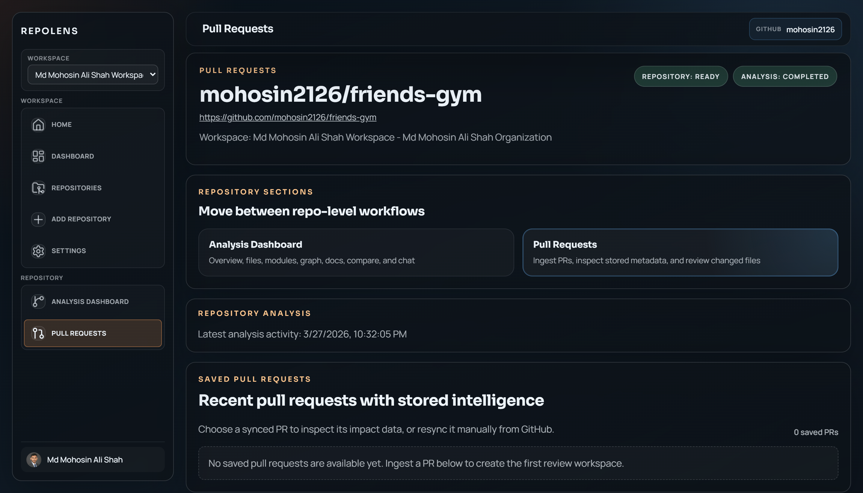Click the GitHub mohosin2126 badge
This screenshot has width=863, height=493.
[x=796, y=29]
